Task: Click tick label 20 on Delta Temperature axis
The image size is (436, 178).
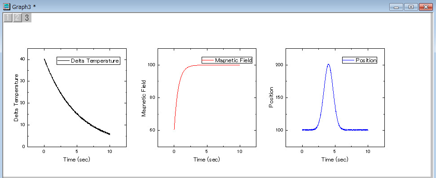Action: tap(22, 103)
